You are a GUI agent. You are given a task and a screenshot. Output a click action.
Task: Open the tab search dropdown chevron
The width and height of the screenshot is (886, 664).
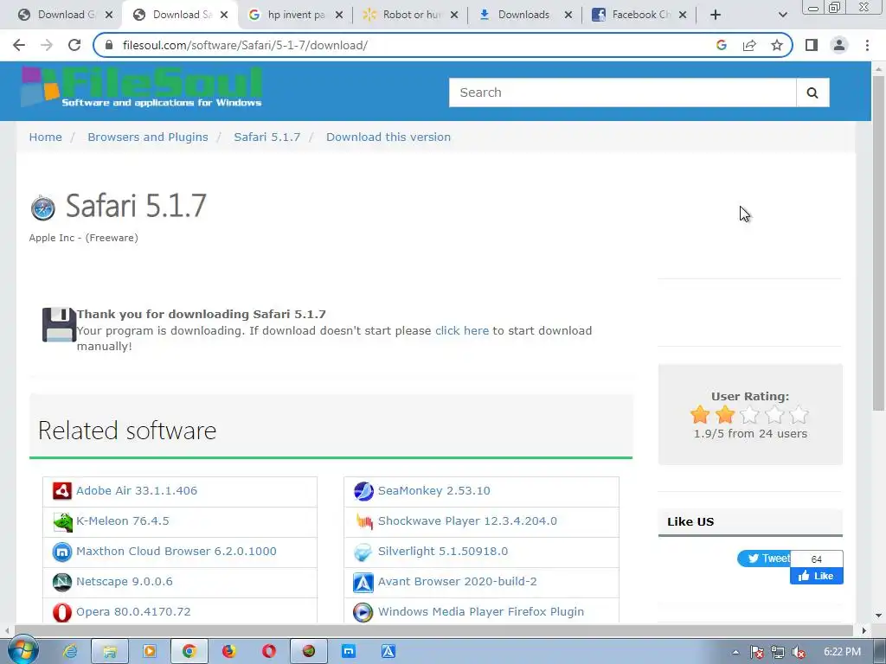(782, 15)
